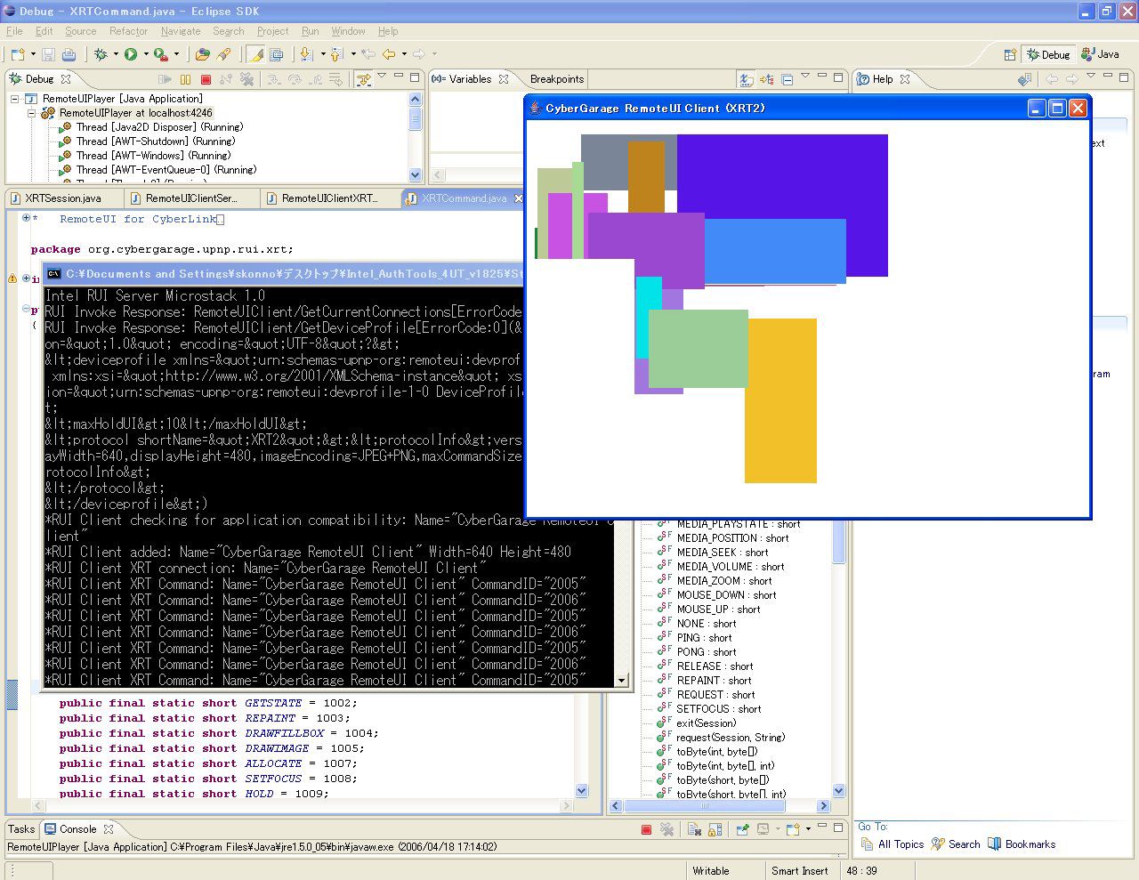The height and width of the screenshot is (880, 1139).
Task: Click the Link with Contents icon in Help
Action: pyautogui.click(x=1024, y=79)
